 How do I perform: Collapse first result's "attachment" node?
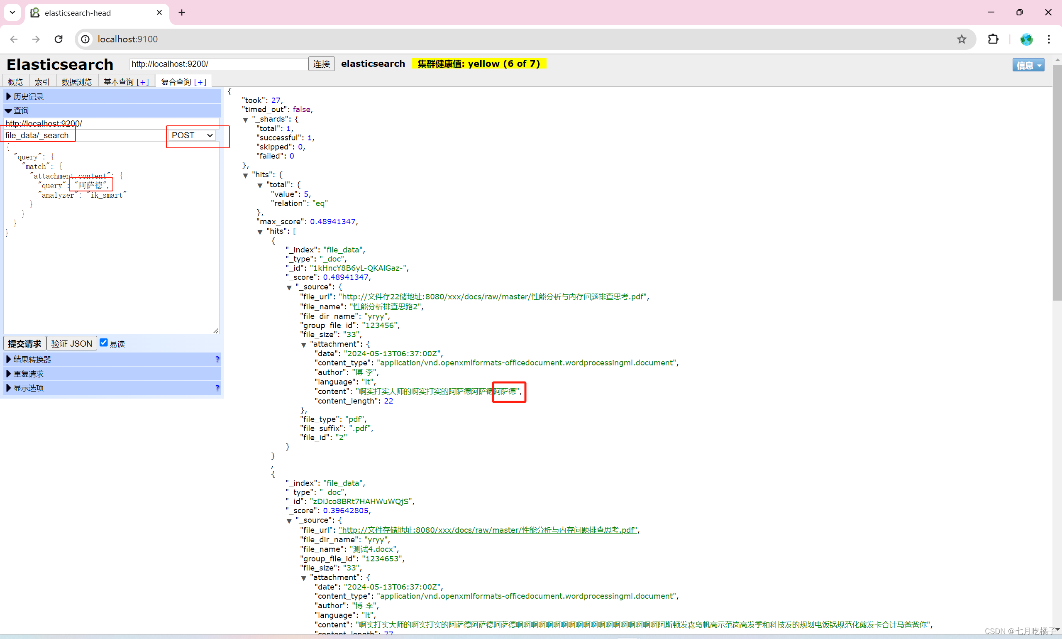(303, 345)
